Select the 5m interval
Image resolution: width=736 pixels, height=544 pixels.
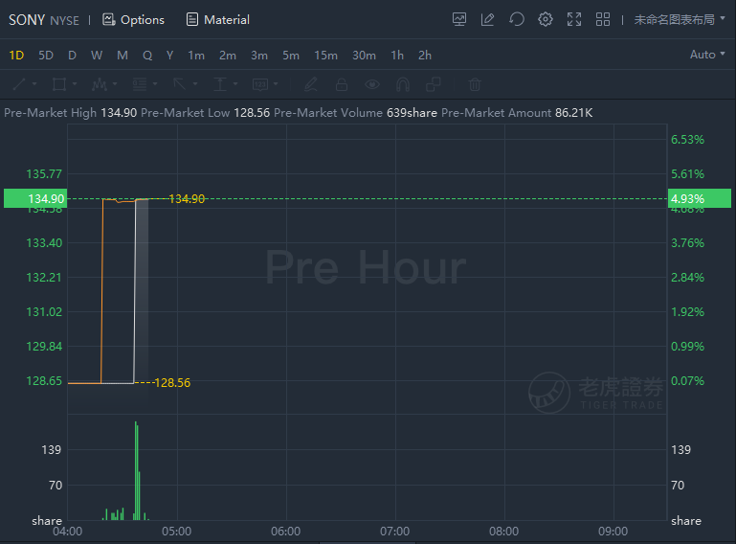point(291,56)
